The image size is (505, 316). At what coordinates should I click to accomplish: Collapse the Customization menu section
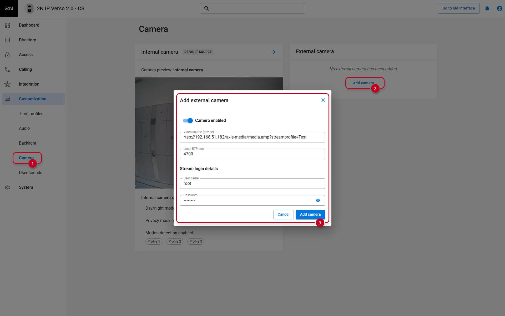point(33,99)
